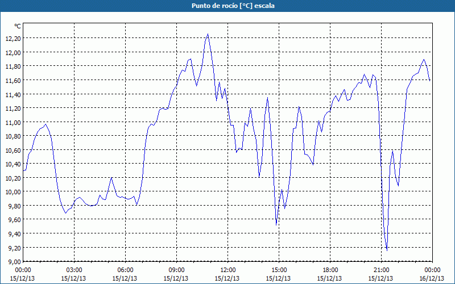Click the 12,00 y-axis value
This screenshot has height=284, width=455.
(13, 52)
